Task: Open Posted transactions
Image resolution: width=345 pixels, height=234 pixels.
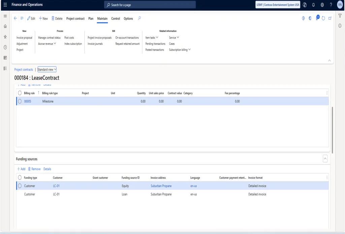Action: 154,50
